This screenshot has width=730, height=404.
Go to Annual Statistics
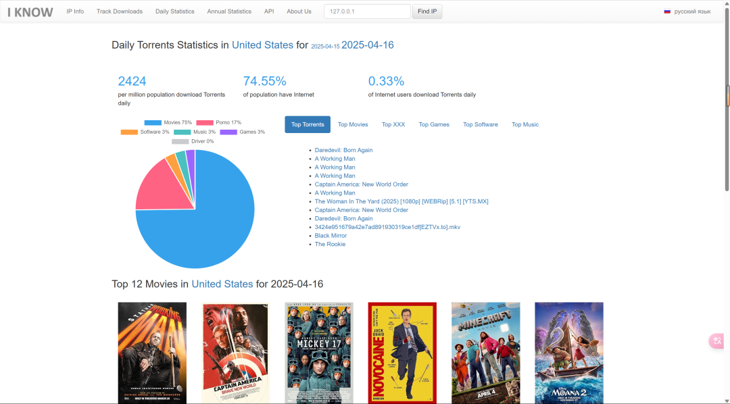(229, 11)
